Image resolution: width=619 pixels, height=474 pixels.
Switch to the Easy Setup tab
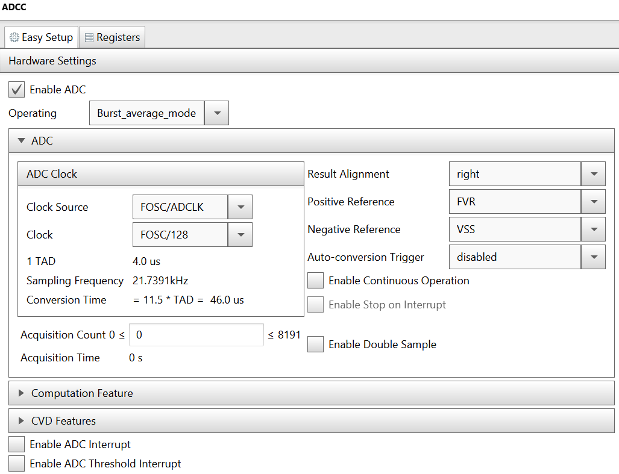(x=42, y=37)
